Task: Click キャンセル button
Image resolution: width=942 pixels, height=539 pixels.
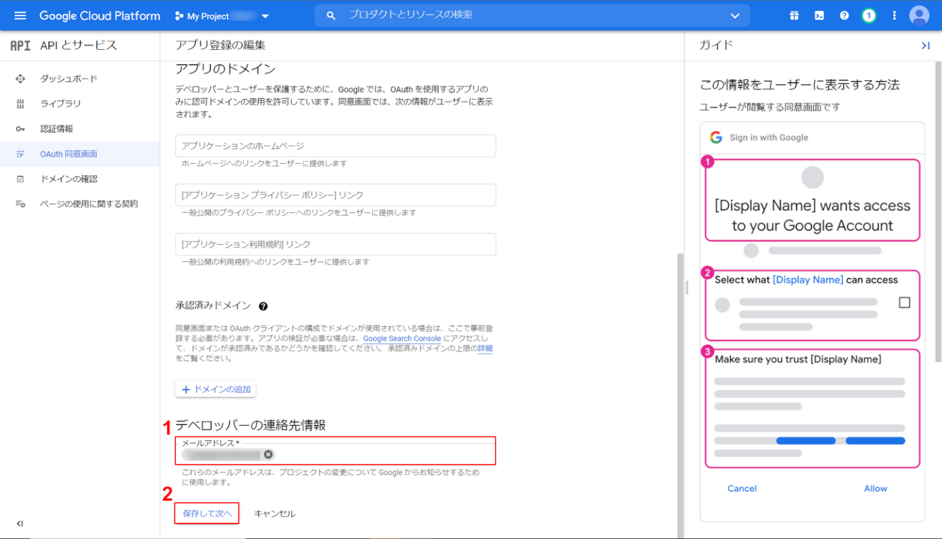Action: 274,513
